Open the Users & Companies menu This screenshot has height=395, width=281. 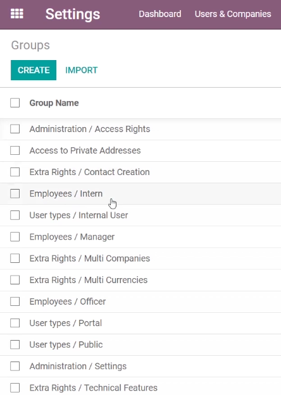coord(233,14)
